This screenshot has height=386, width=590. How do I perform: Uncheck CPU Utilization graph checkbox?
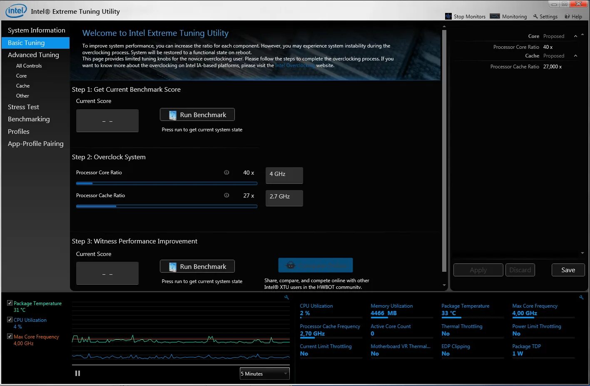10,320
